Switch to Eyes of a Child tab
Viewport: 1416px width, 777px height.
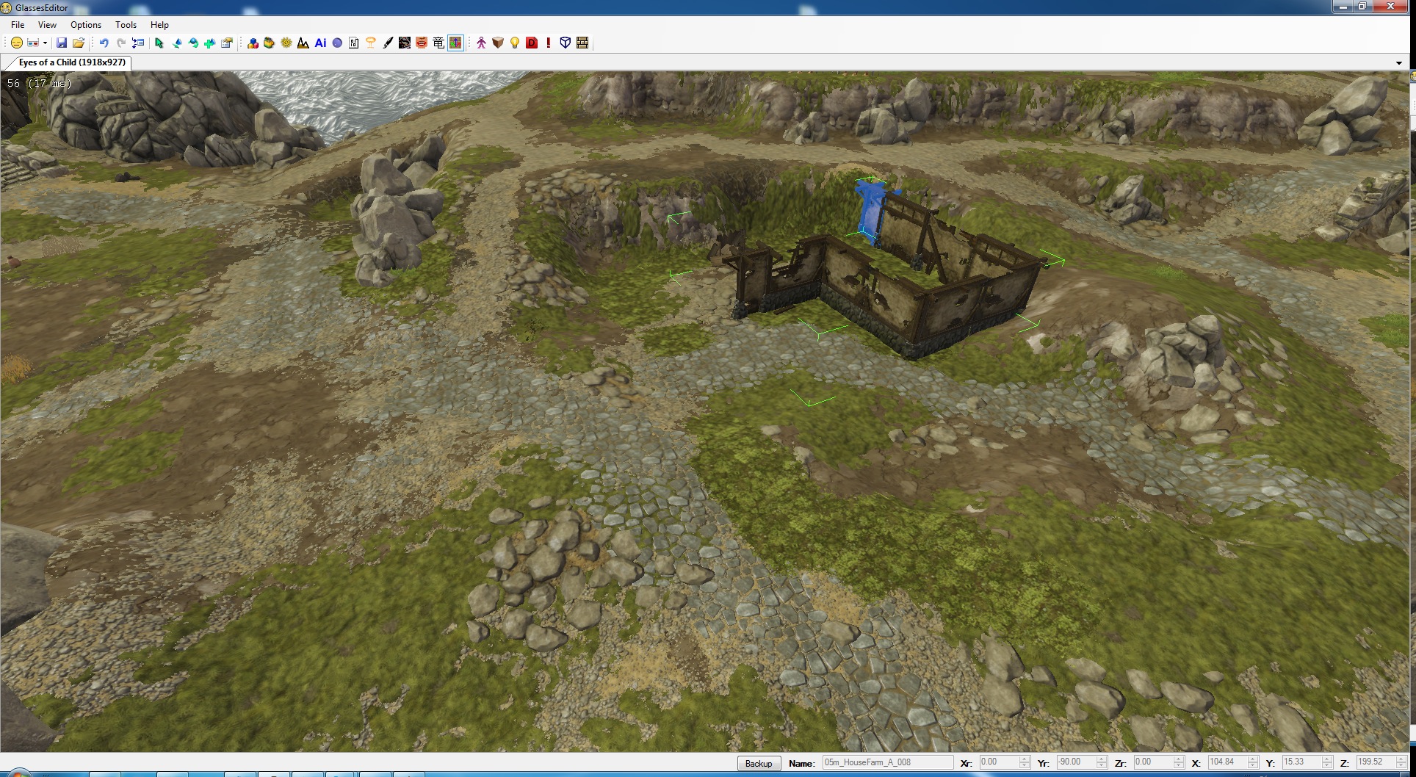[x=71, y=62]
